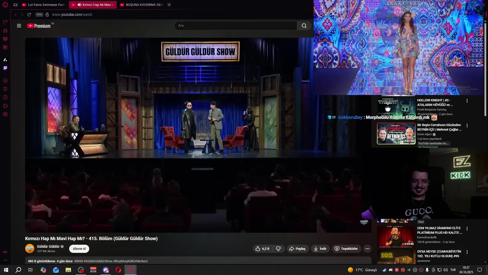
Task: Open Hollow Knight #3 video thumbnail
Action: (396, 107)
